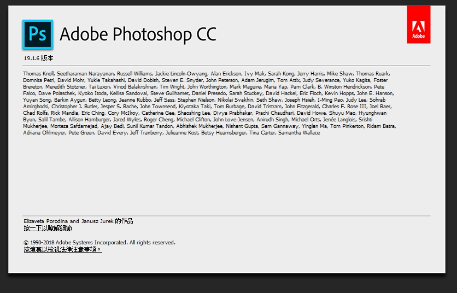Click the 19.1.6 版本 version label
The height and width of the screenshot is (293, 457).
pos(38,58)
